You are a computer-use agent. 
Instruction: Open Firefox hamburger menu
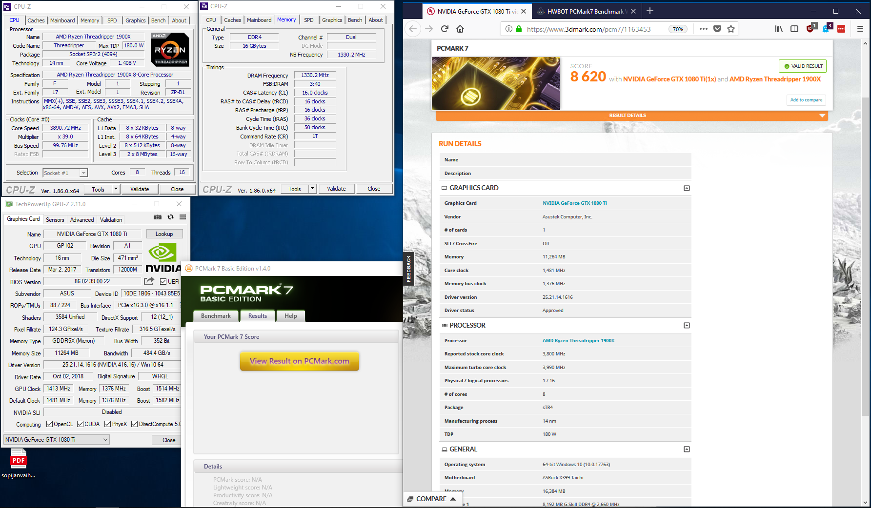click(860, 29)
